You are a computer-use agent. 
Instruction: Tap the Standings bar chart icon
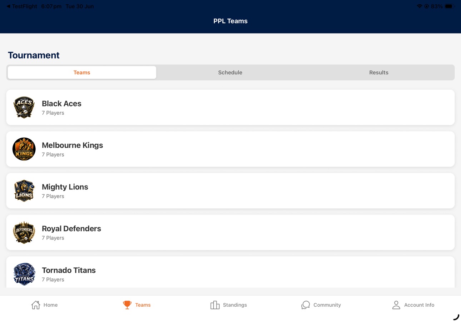coord(215,305)
